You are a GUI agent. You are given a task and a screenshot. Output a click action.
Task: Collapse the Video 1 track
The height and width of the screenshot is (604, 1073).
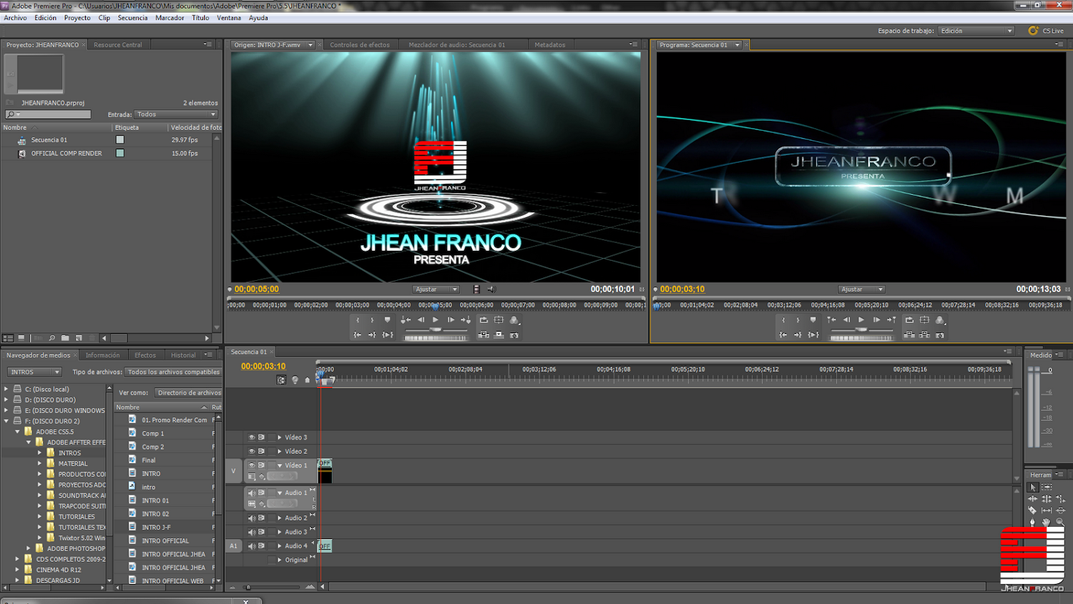pos(280,465)
